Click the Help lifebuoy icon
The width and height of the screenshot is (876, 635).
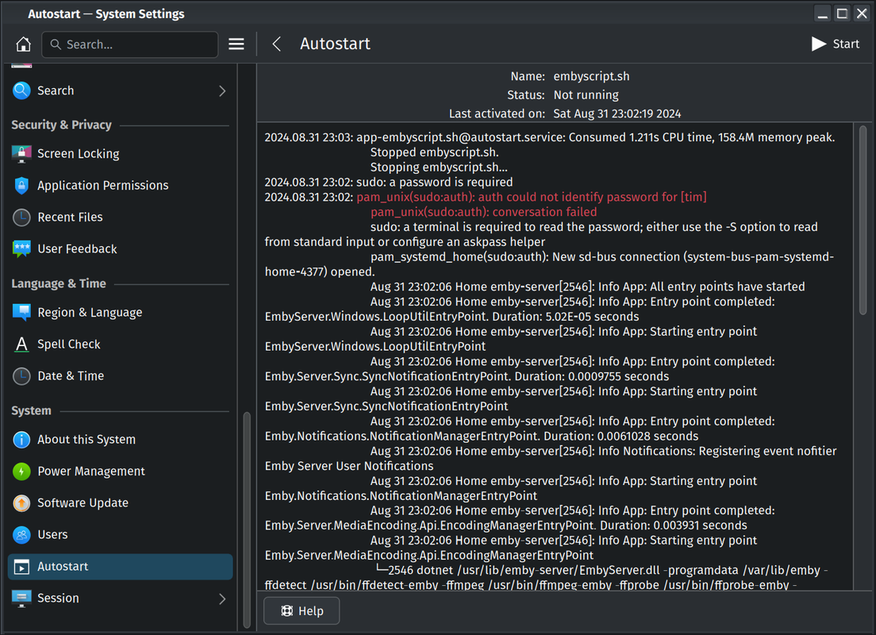[x=286, y=611]
